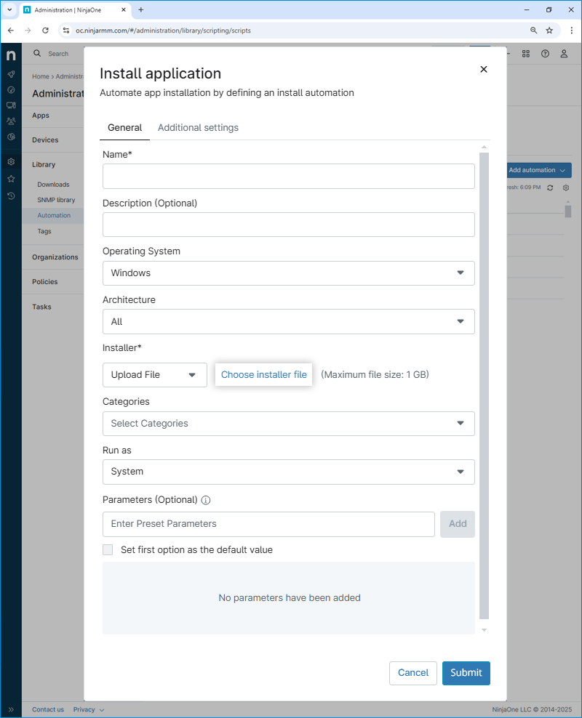This screenshot has height=718, width=582.
Task: Open the Run as dropdown
Action: click(288, 472)
